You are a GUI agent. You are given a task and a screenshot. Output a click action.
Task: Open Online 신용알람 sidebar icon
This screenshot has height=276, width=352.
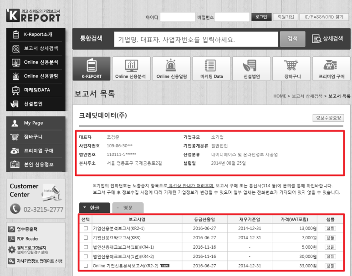(16, 76)
